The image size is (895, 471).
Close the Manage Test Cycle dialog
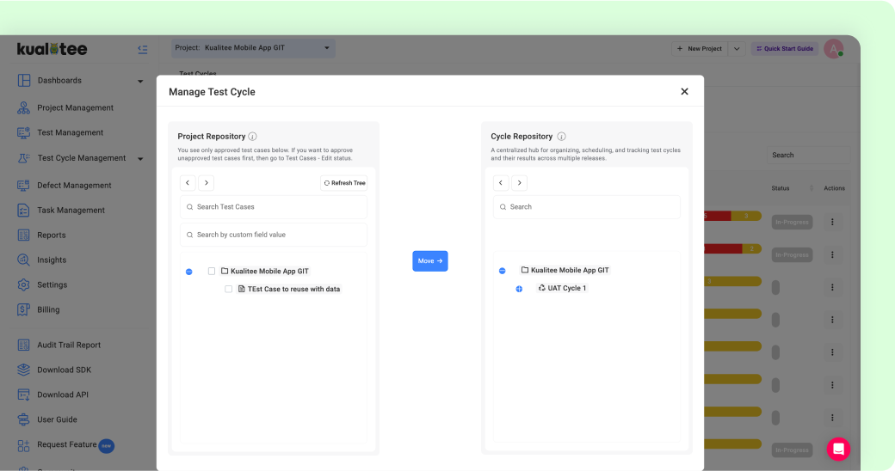[684, 92]
